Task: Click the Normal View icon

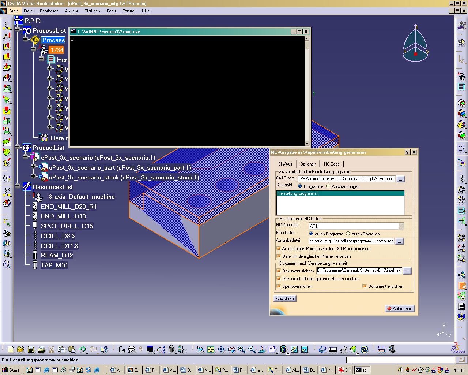Action: tap(262, 349)
